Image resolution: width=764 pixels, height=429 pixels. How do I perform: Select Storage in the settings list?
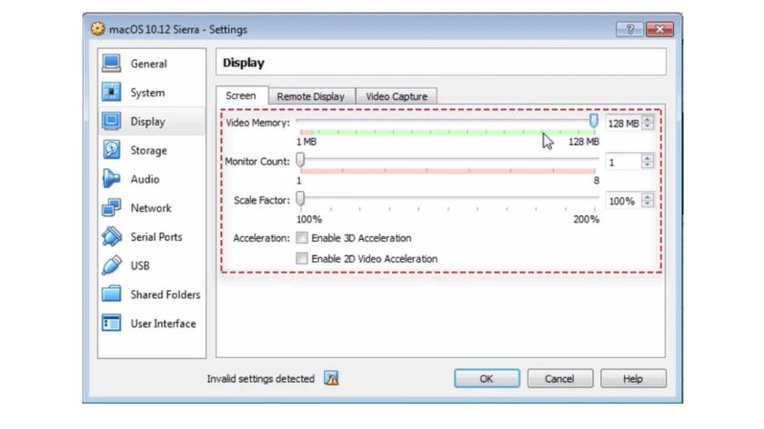tap(152, 151)
